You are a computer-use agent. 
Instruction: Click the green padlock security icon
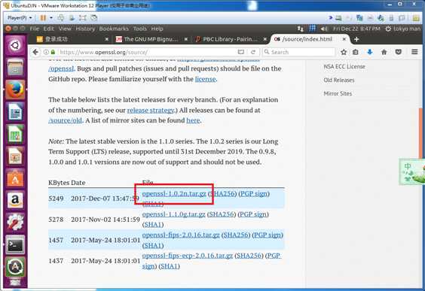pyautogui.click(x=53, y=52)
